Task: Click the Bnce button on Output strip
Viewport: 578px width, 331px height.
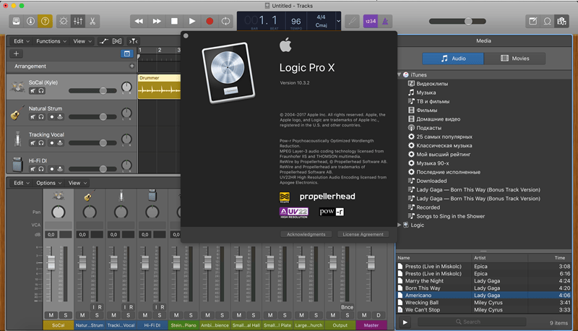Action: (347, 307)
